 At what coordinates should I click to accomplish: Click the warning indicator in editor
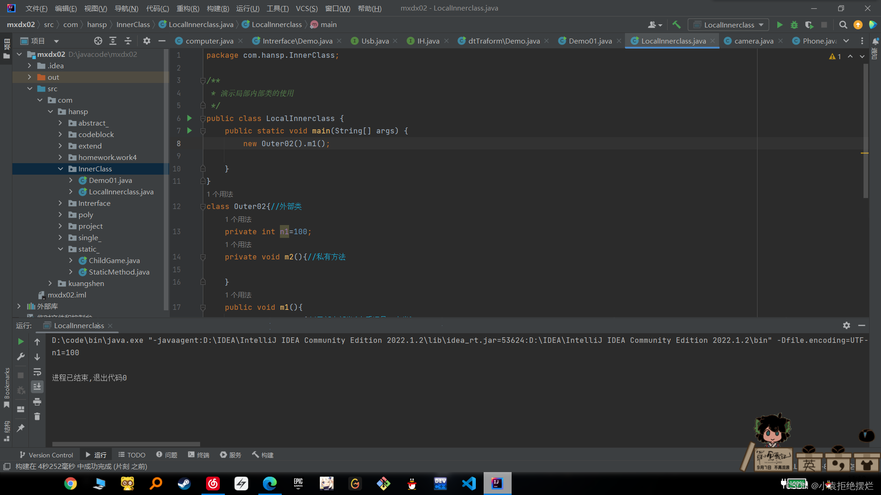(x=835, y=56)
